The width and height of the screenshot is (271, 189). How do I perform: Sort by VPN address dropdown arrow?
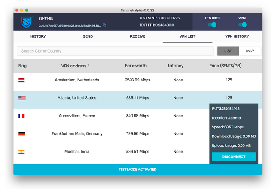(88, 65)
